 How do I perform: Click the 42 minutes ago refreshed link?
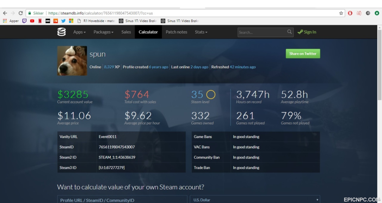[243, 67]
